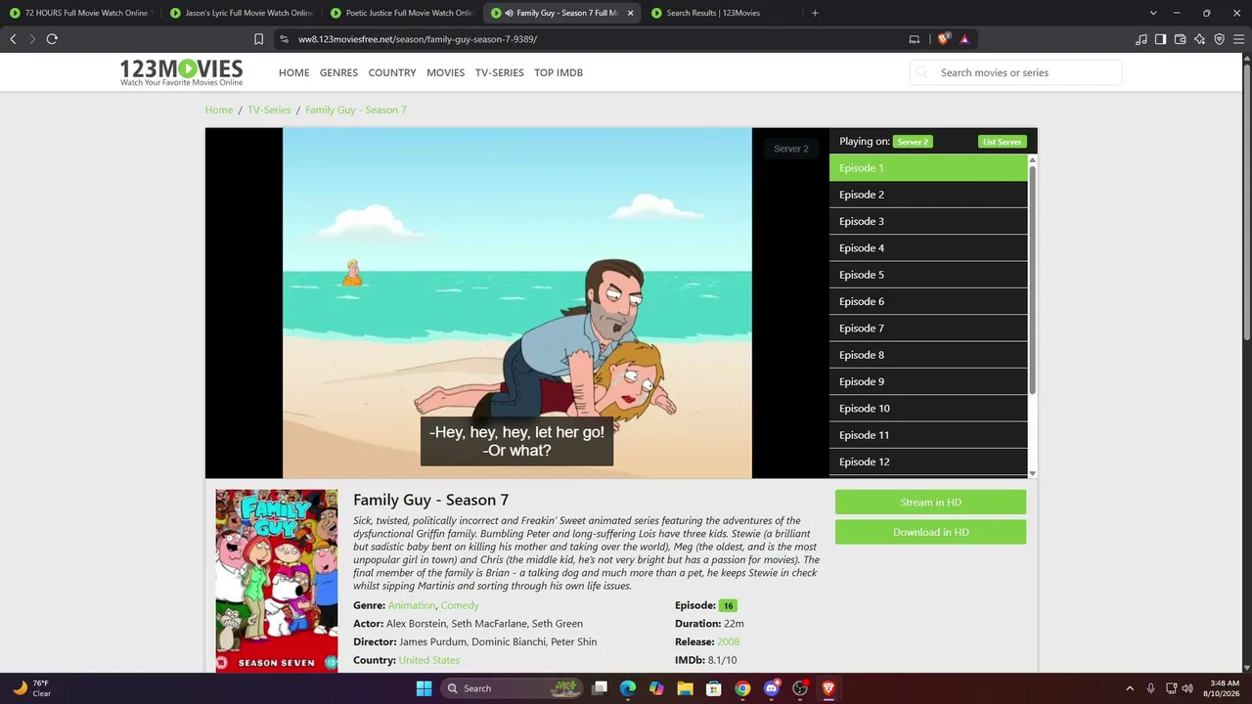Open a new browser tab with plus icon

tap(815, 13)
